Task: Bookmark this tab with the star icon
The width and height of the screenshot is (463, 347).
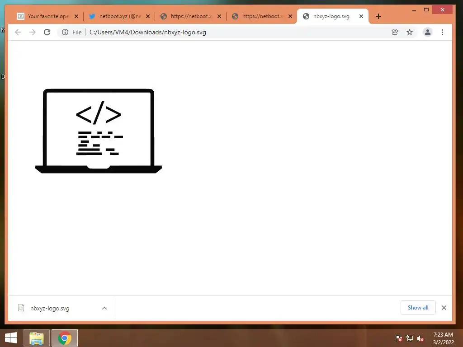Action: click(x=410, y=32)
